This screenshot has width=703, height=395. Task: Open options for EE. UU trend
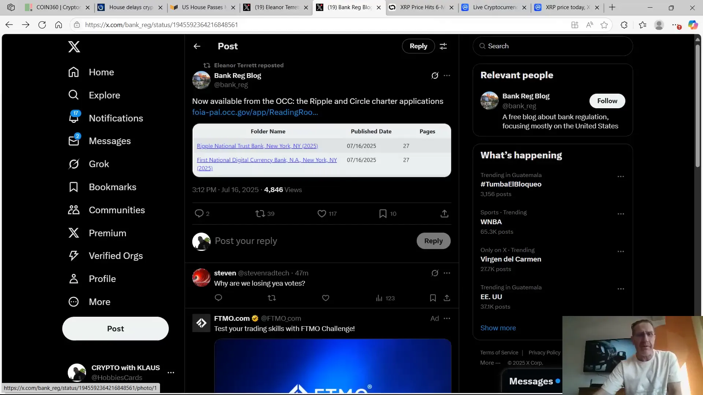point(621,289)
